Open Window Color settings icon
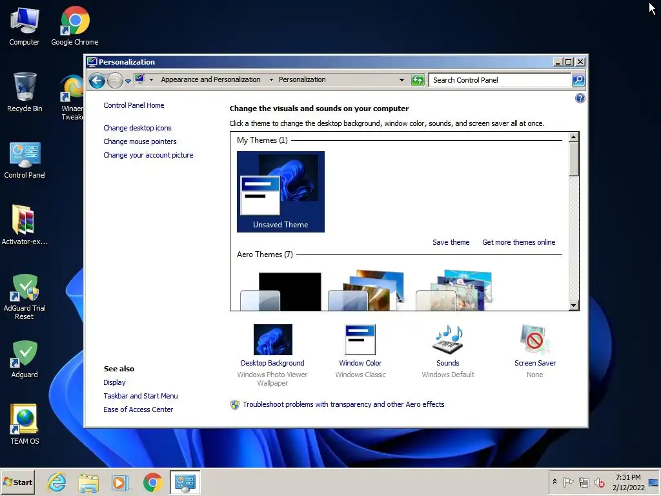The height and width of the screenshot is (496, 661). pos(360,340)
